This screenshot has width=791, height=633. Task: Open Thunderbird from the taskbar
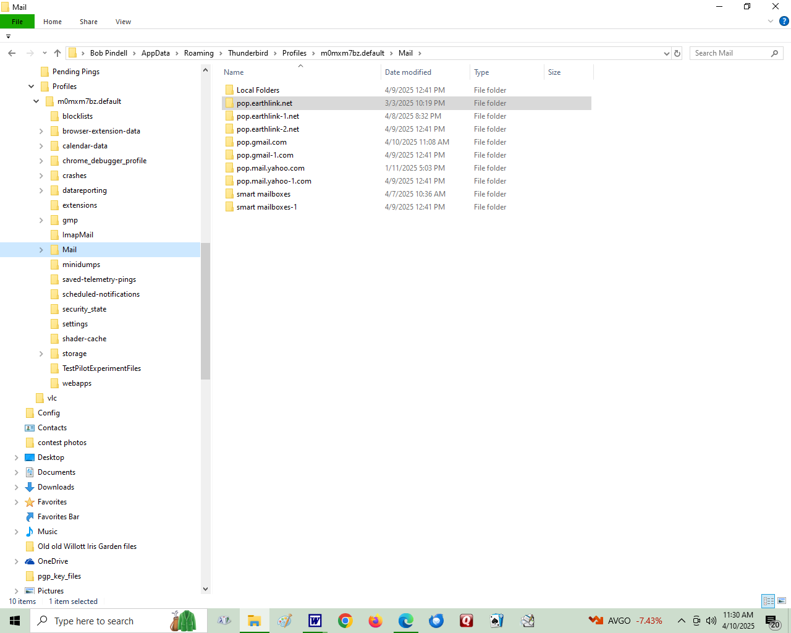(436, 621)
